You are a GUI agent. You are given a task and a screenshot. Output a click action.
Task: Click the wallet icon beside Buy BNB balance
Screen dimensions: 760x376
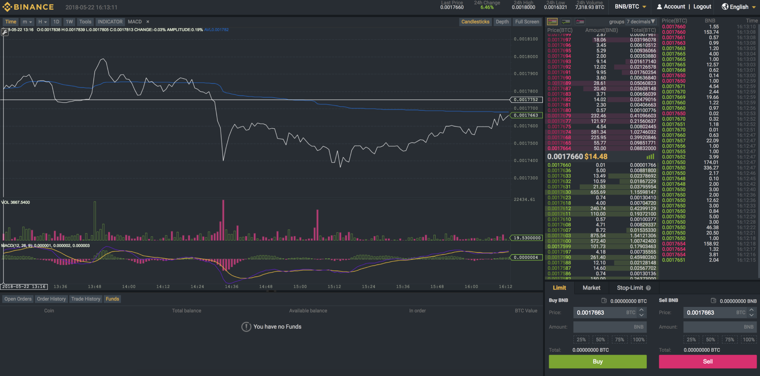tap(604, 301)
